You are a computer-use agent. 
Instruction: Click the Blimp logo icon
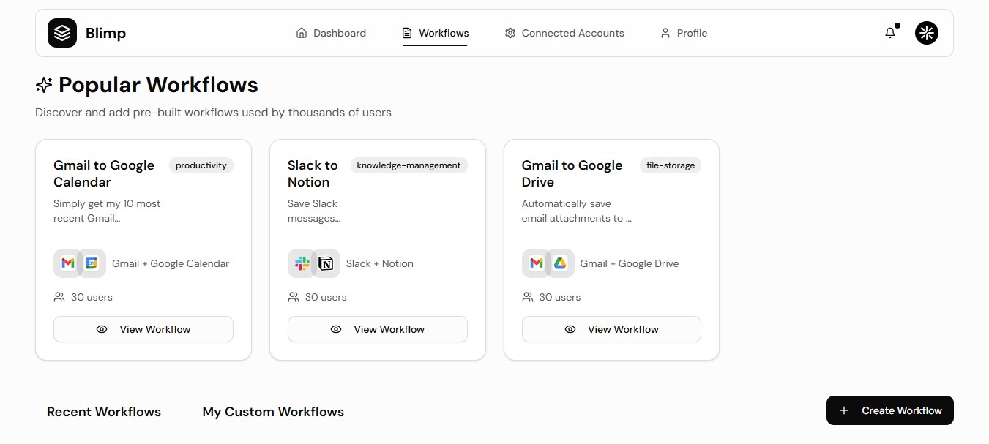coord(62,33)
